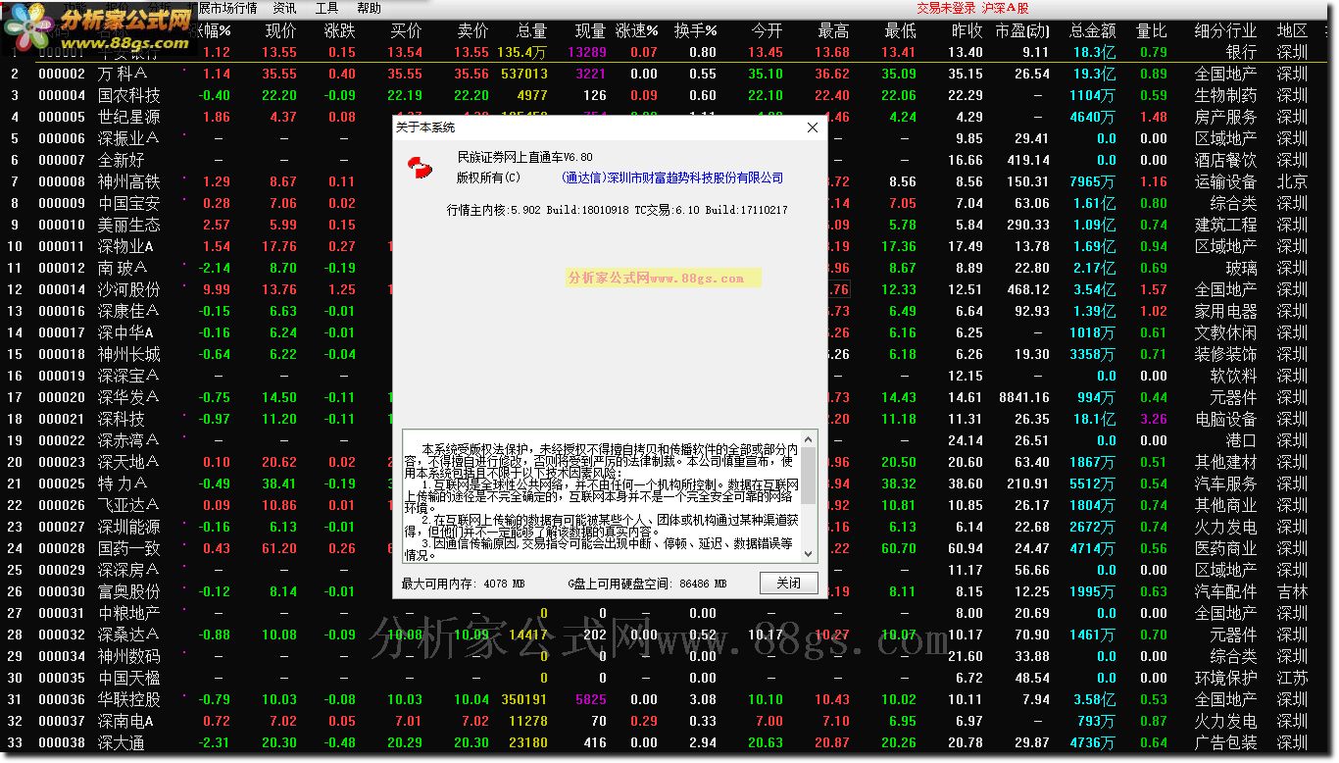
Task: Sort by the 买价 column header
Action: click(406, 31)
